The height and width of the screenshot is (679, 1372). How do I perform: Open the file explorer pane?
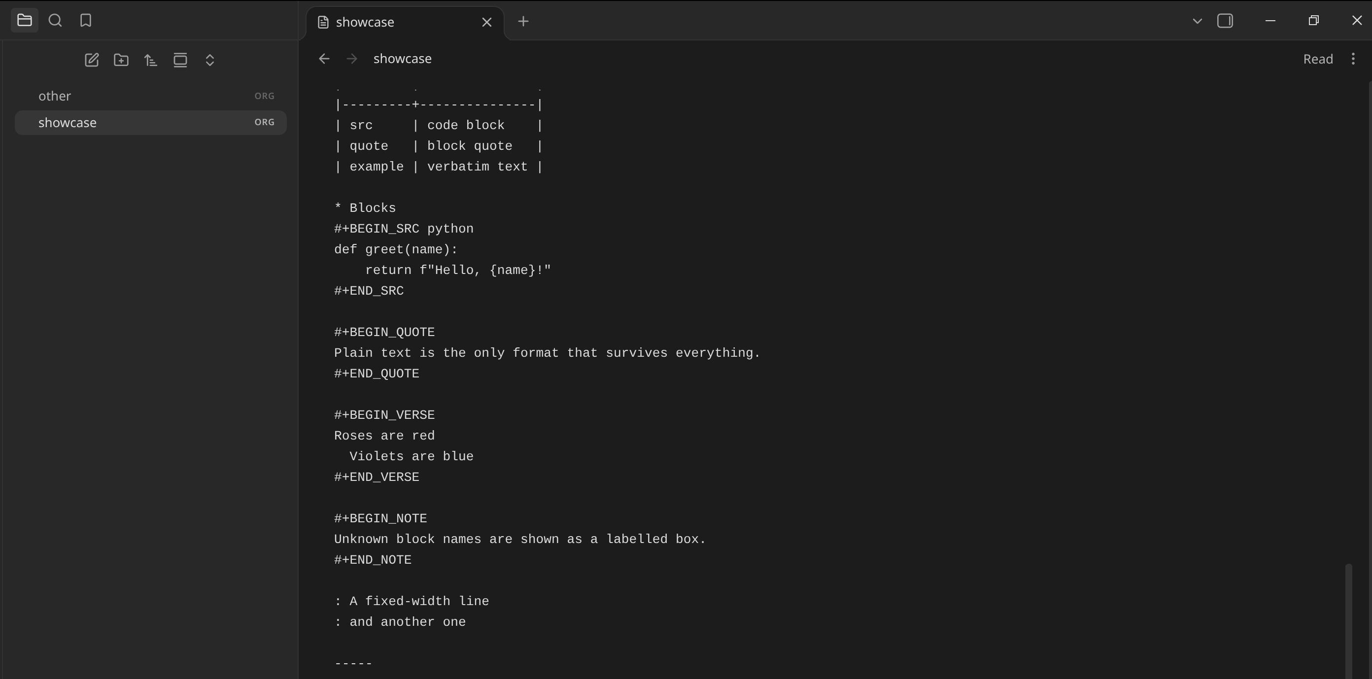[x=25, y=21]
